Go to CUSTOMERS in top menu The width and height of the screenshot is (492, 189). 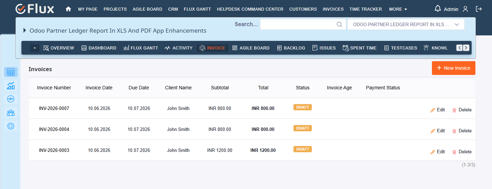303,9
